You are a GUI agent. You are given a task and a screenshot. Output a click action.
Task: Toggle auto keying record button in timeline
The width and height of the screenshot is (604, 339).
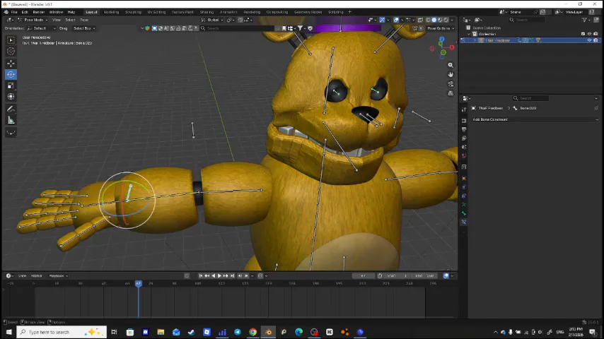click(187, 276)
